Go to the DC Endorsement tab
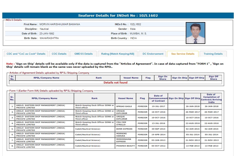Screen dimensions: 243x156 [153, 54]
